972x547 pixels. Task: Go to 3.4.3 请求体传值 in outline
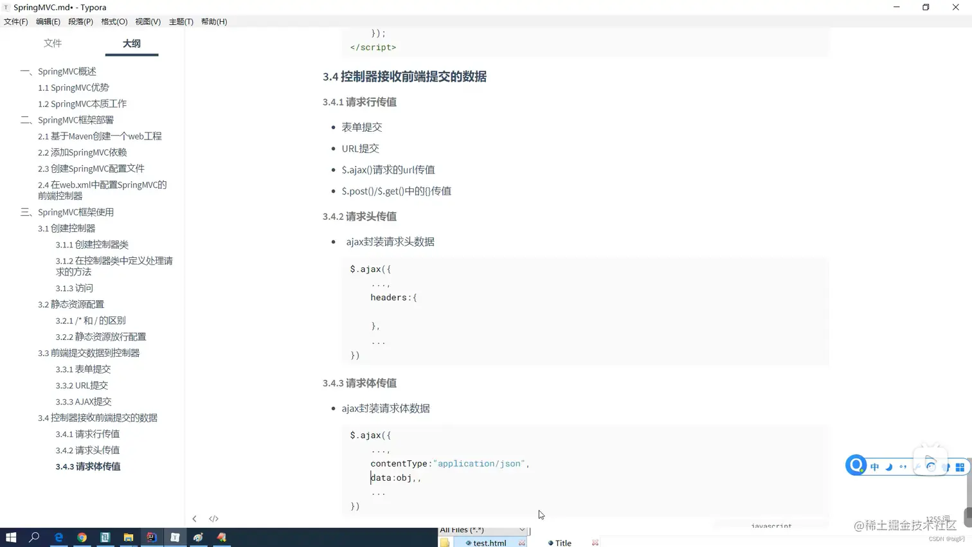pyautogui.click(x=88, y=467)
